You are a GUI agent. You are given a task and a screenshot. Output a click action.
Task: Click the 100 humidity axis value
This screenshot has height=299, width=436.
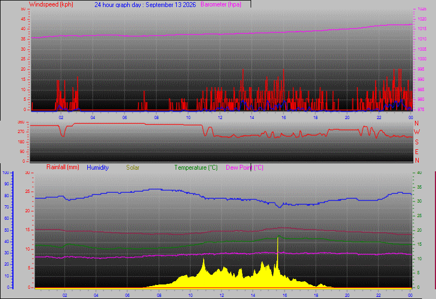pyautogui.click(x=5, y=172)
